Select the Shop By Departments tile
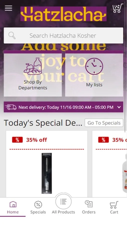Viewport: 127px width, 225px height. pyautogui.click(x=33, y=73)
